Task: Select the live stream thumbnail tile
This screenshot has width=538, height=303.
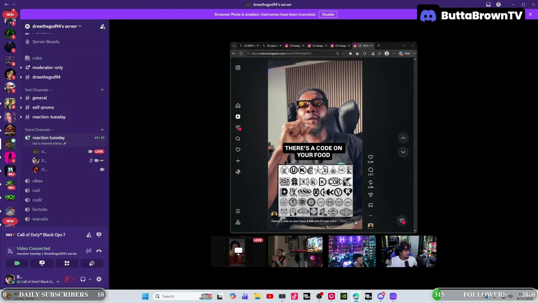Action: point(238,252)
